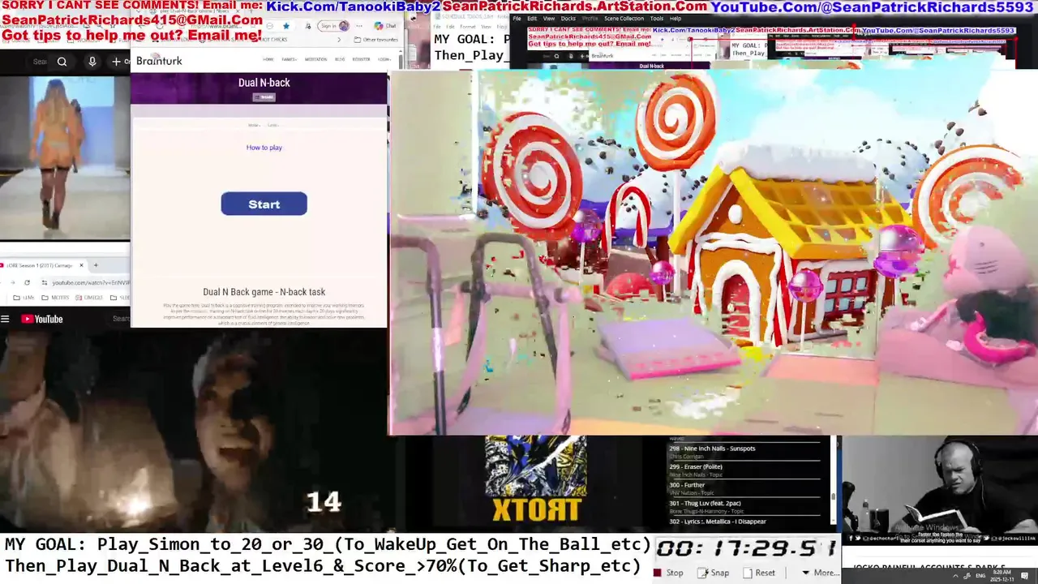This screenshot has width=1038, height=584.
Task: Open the How to play link
Action: (264, 148)
